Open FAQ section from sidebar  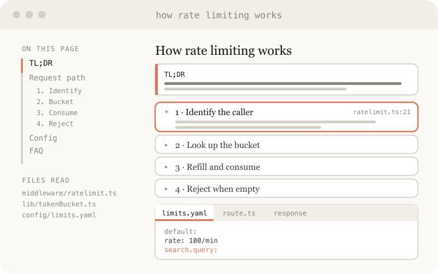click(36, 151)
